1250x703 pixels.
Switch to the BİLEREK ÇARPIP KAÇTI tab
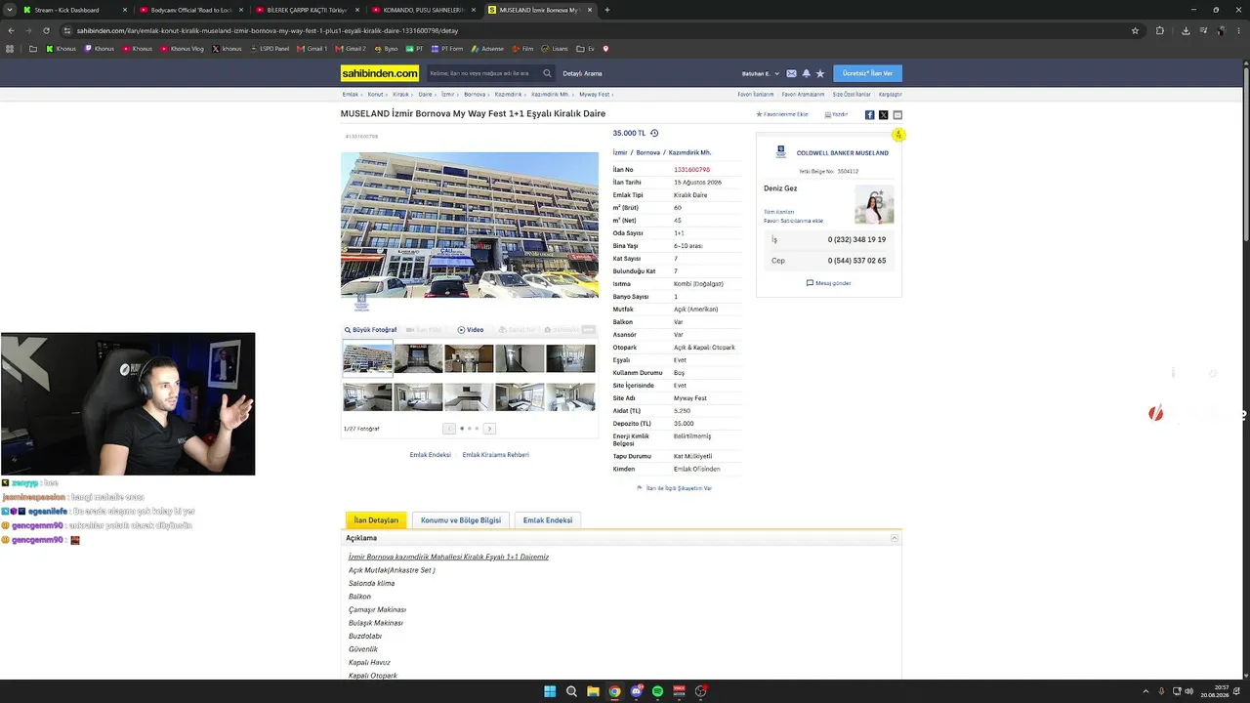pyautogui.click(x=306, y=10)
